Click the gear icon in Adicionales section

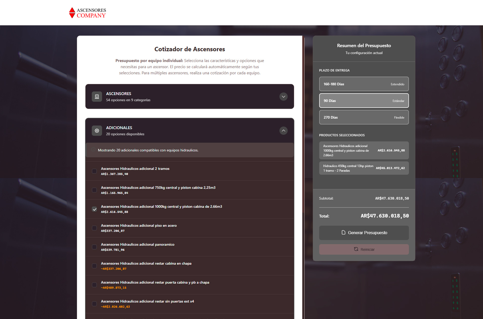97,131
